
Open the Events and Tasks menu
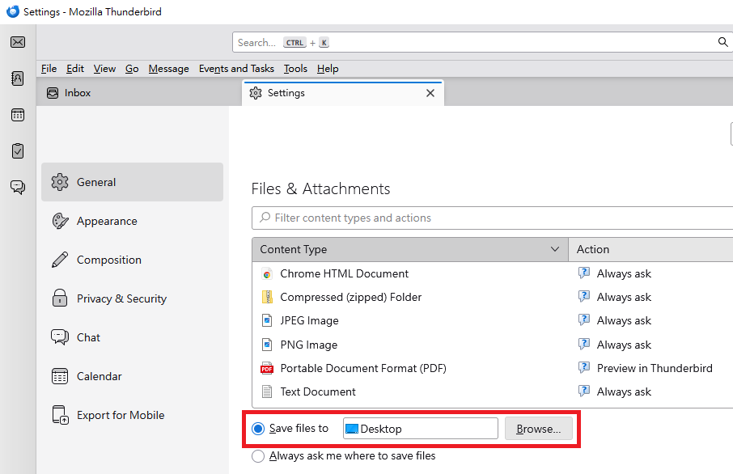[236, 69]
